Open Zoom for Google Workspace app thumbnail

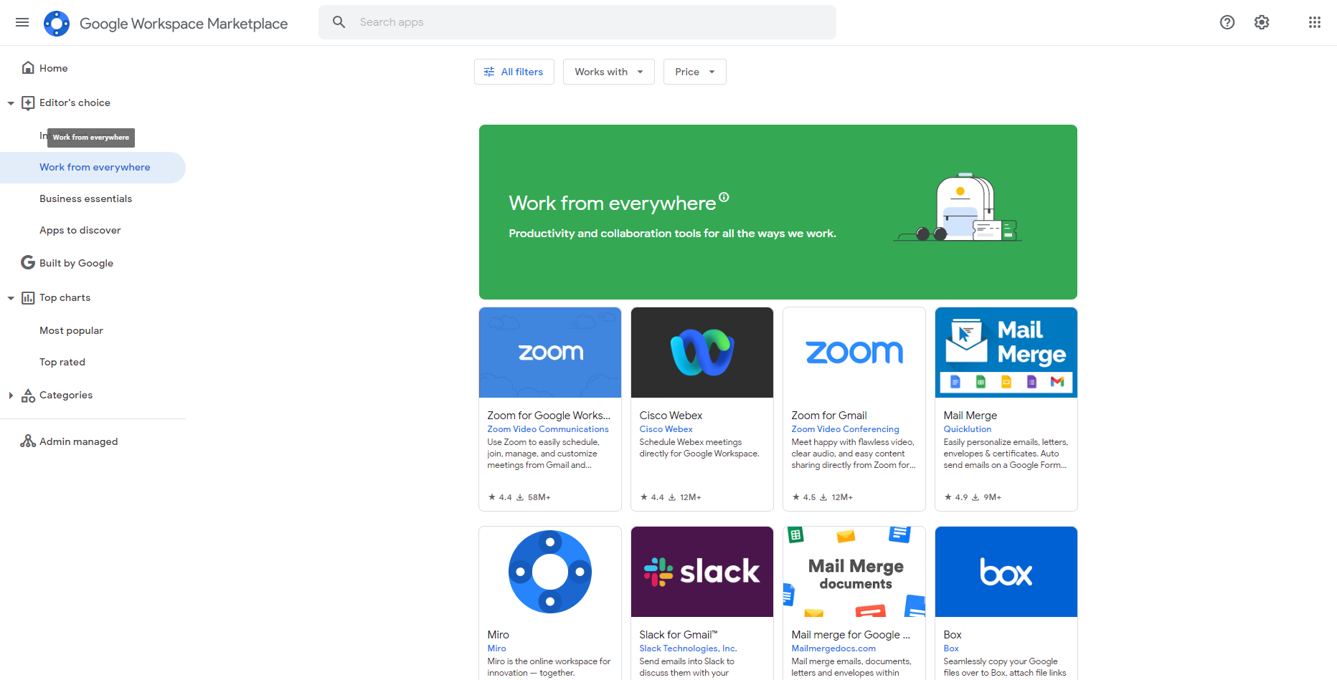(x=550, y=353)
